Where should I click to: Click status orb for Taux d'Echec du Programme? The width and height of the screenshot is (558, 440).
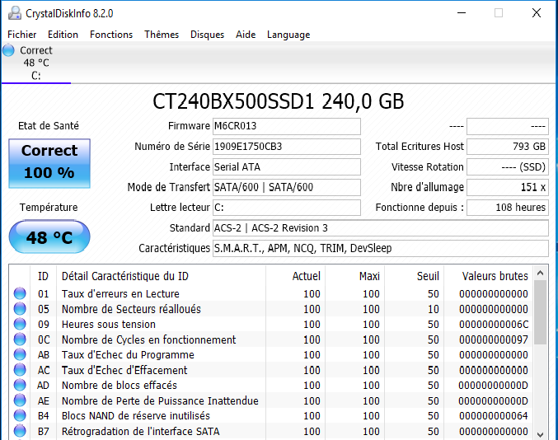20,355
